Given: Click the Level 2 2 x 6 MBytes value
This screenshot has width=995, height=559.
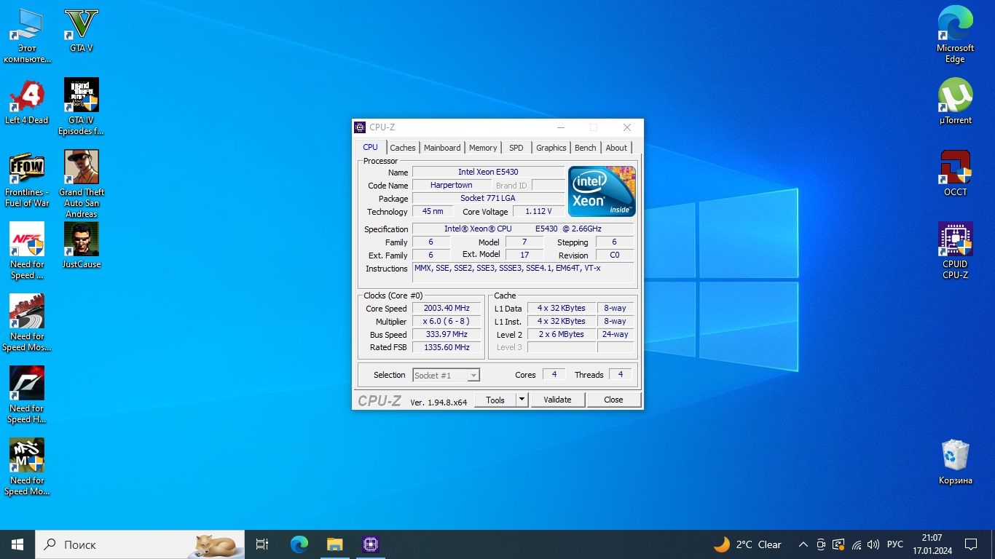Looking at the screenshot, I should pos(561,334).
